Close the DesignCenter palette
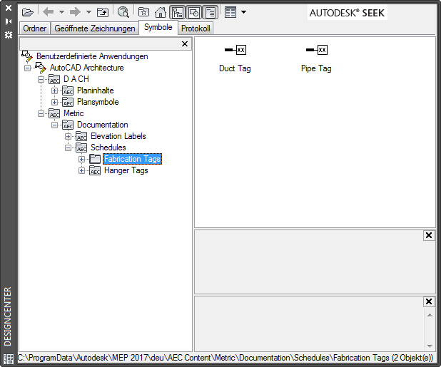441x367 pixels. 9,8
